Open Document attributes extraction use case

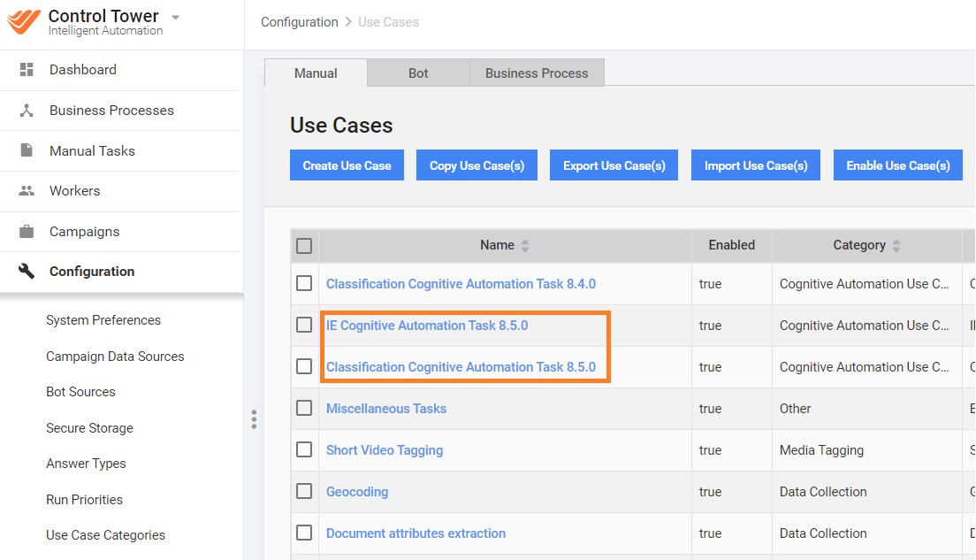click(416, 533)
